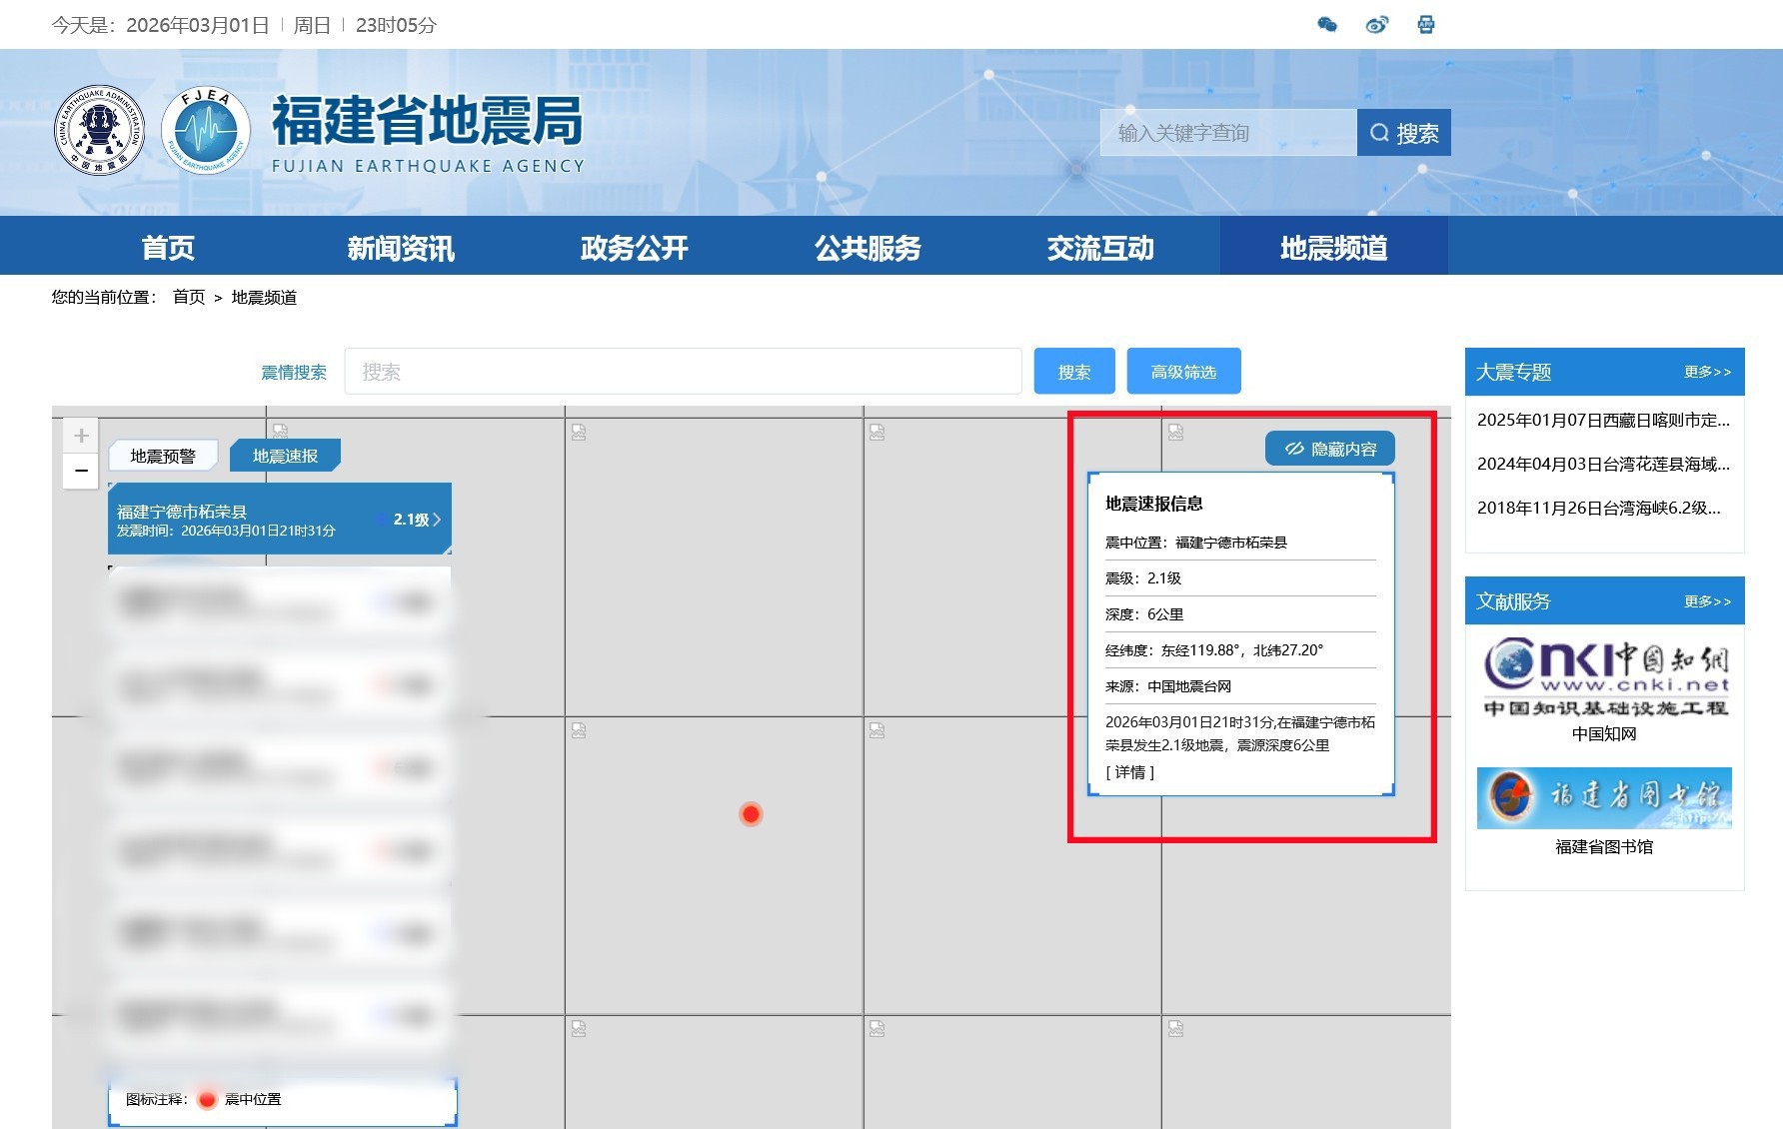Zoom in the map with plus button
The image size is (1783, 1129).
pos(82,436)
